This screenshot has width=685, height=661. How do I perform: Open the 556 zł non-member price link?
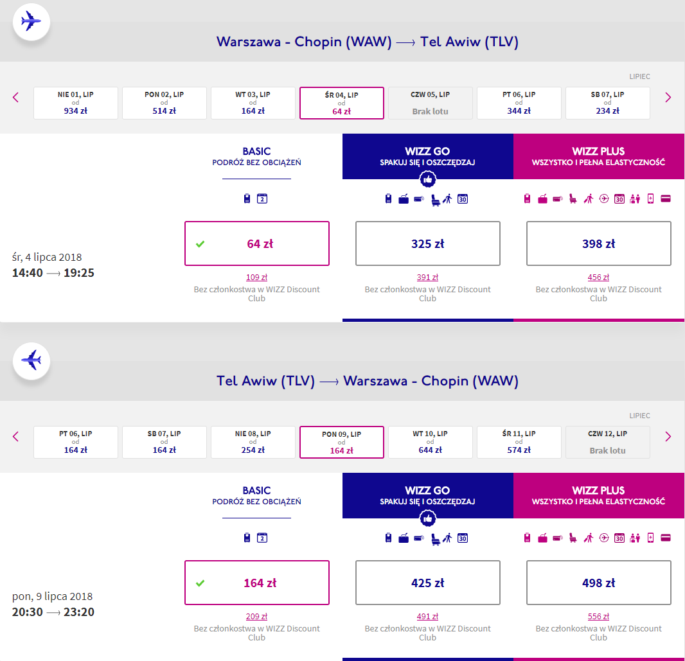point(599,617)
